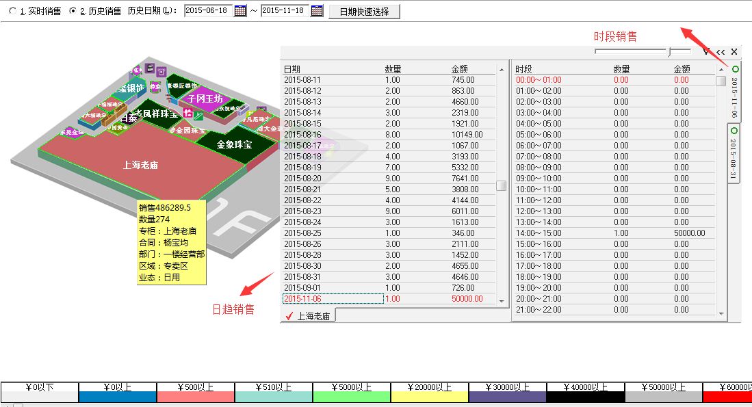752x407 pixels.
Task: Edit the end date field 2015-11-18
Action: [285, 10]
